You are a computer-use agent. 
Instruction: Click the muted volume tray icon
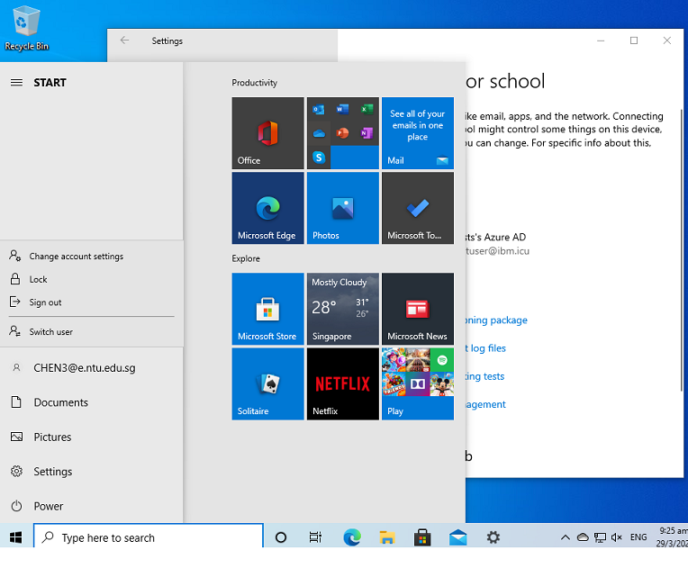click(617, 537)
